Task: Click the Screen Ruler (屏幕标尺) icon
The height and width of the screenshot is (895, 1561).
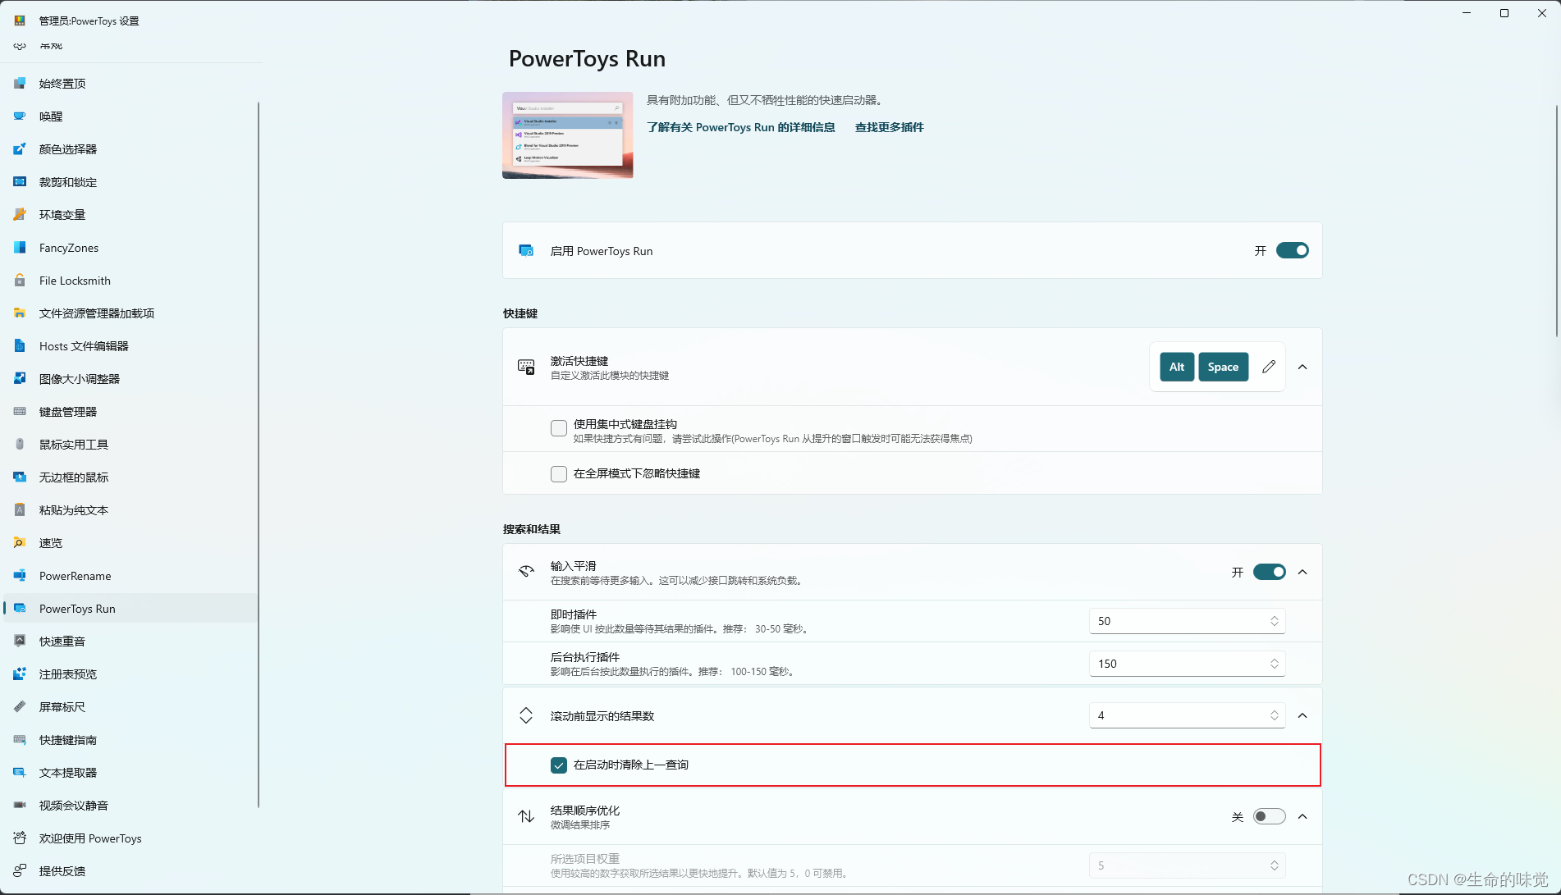Action: [20, 707]
